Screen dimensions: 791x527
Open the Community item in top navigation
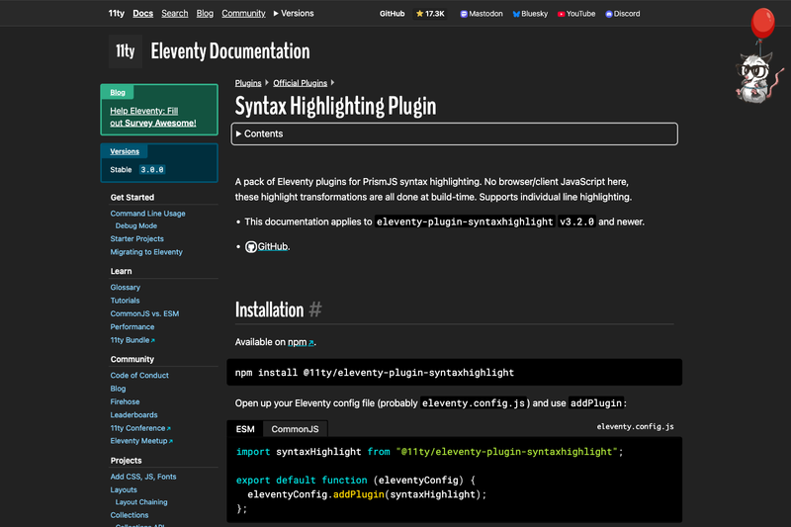click(x=243, y=14)
